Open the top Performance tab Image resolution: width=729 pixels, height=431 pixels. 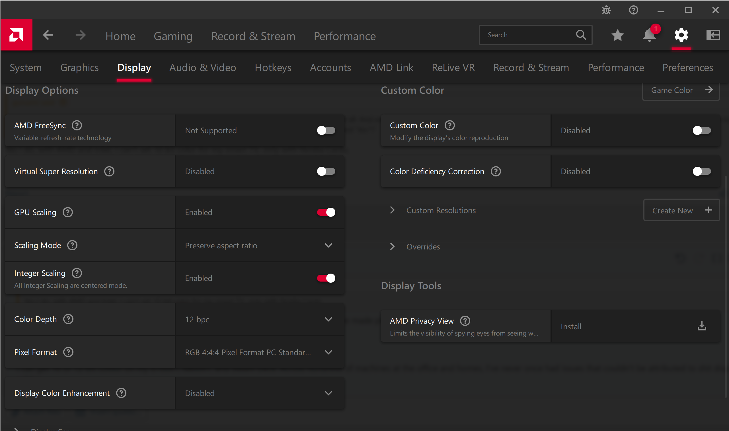pyautogui.click(x=345, y=36)
